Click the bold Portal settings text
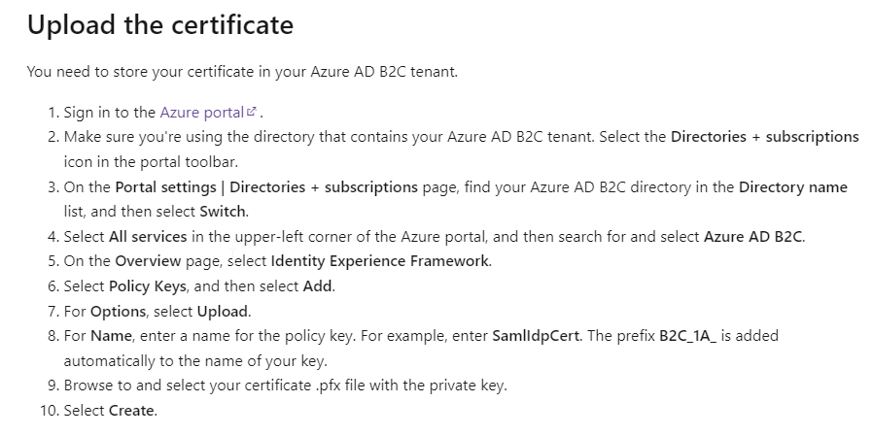Image resolution: width=873 pixels, height=436 pixels. (x=165, y=186)
